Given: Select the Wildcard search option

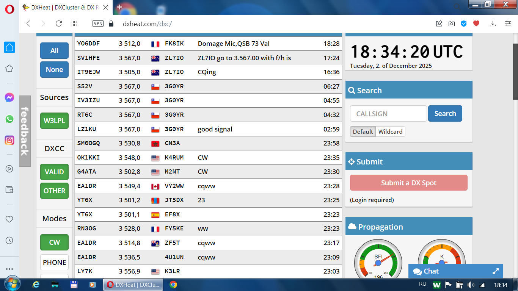Looking at the screenshot, I should [390, 131].
